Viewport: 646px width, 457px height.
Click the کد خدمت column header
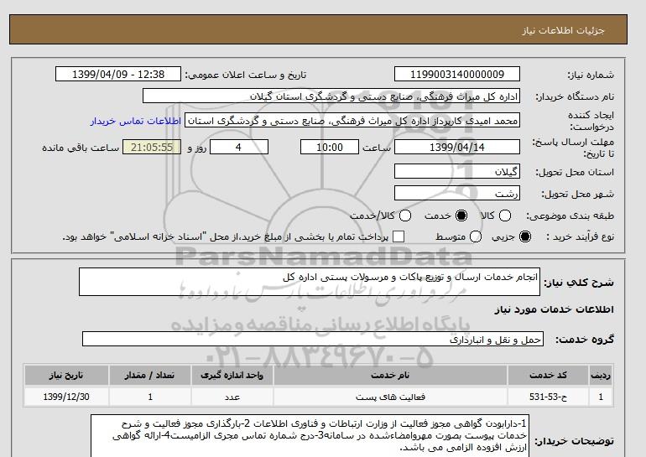tap(548, 375)
